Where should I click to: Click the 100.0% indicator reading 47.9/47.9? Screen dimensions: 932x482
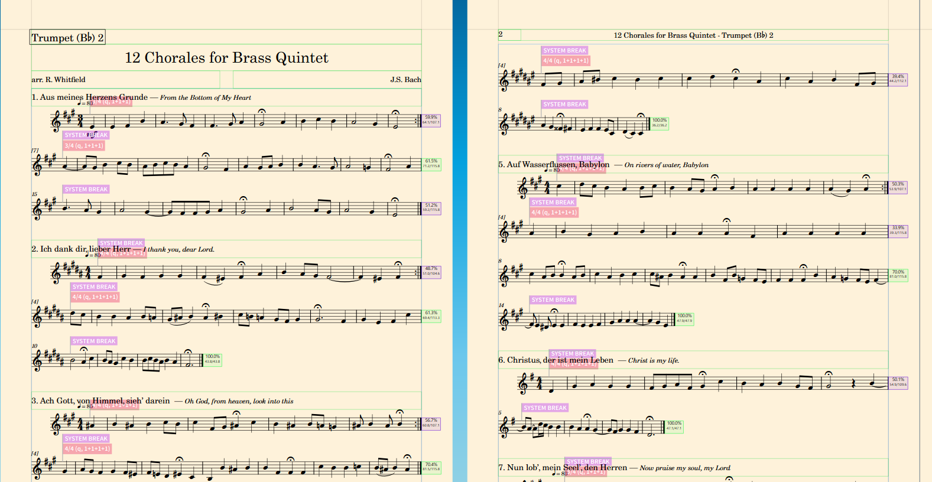(x=684, y=318)
